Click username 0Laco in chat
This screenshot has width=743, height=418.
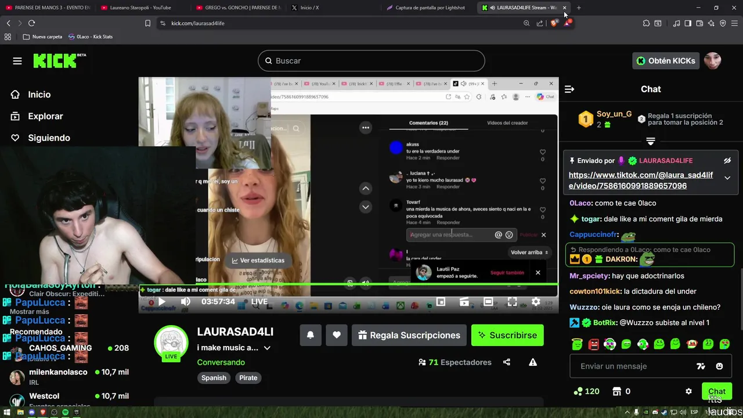click(580, 203)
